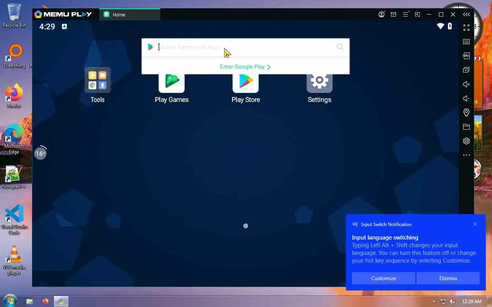Image resolution: width=492 pixels, height=307 pixels.
Task: Select the Recycle Bin desktop icon
Action: coord(14,16)
